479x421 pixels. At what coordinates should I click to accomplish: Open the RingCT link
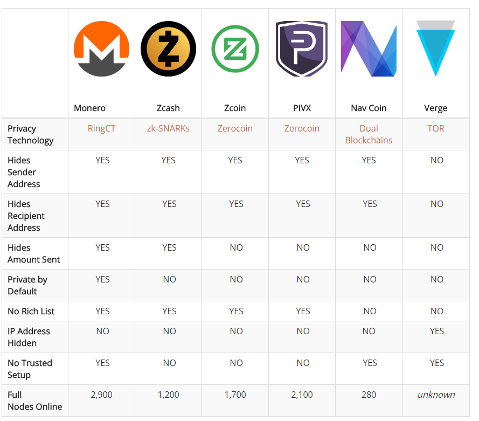(101, 129)
